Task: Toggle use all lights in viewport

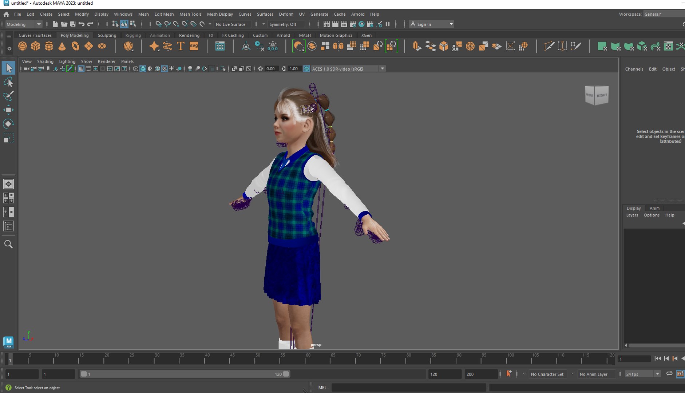Action: click(171, 69)
